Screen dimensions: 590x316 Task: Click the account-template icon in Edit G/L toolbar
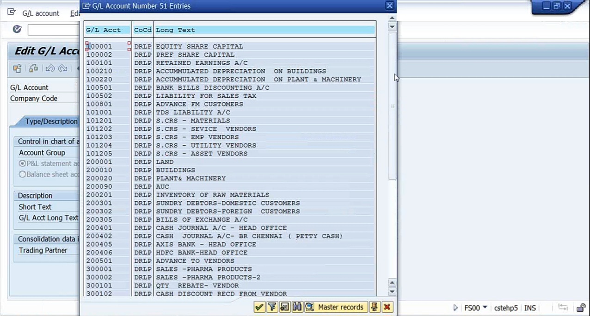click(33, 68)
